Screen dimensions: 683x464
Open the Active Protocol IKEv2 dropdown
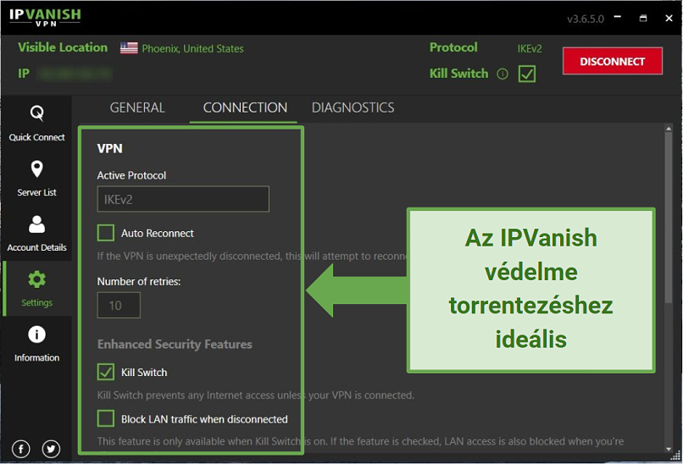(x=183, y=199)
